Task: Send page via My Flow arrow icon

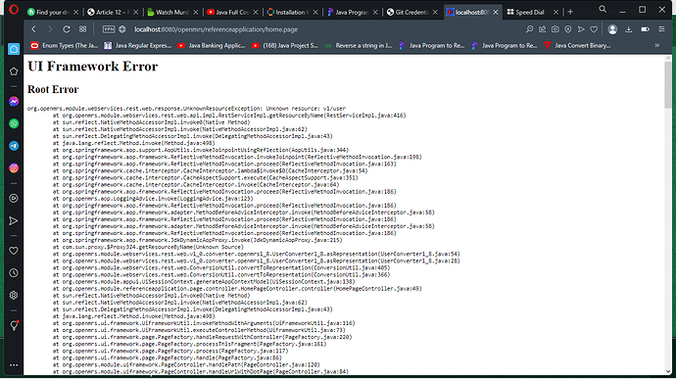Action: [581, 29]
